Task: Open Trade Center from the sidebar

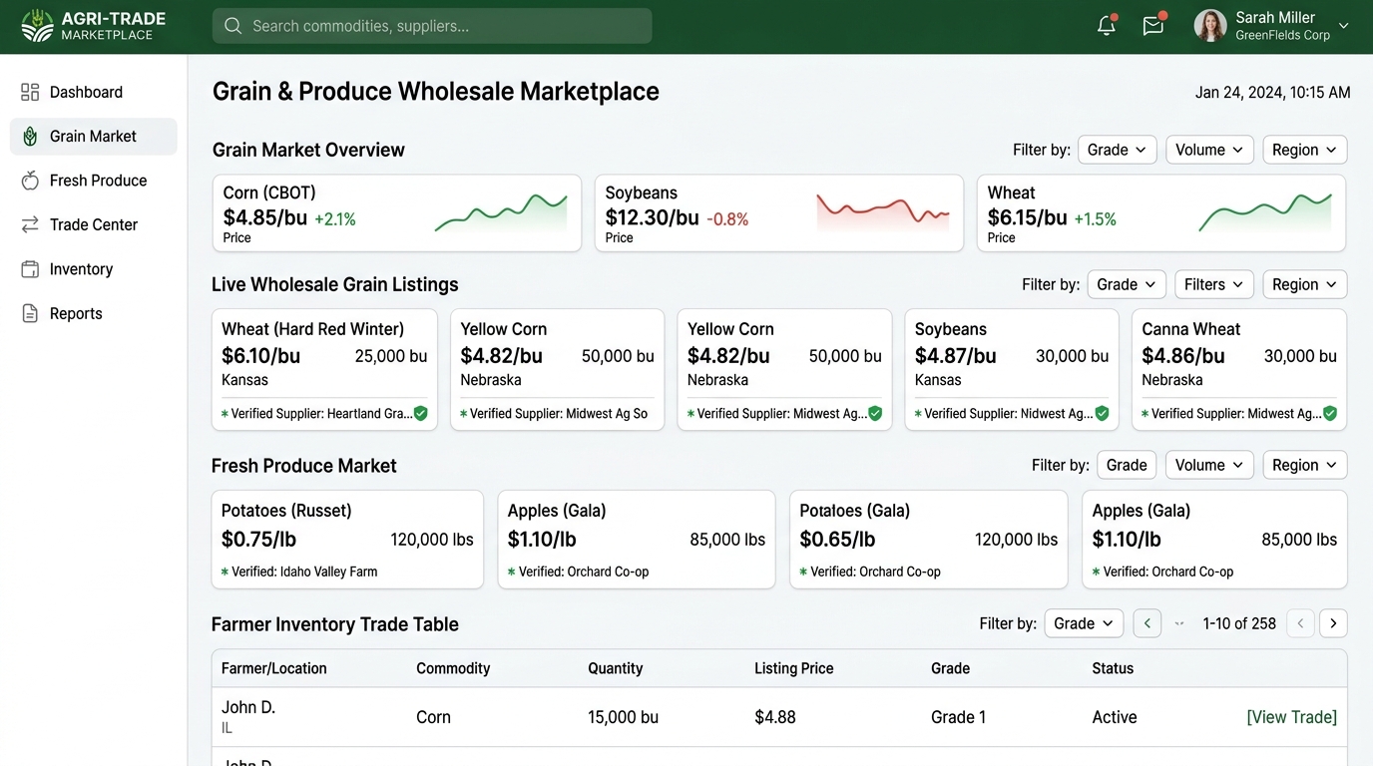Action: click(x=93, y=225)
